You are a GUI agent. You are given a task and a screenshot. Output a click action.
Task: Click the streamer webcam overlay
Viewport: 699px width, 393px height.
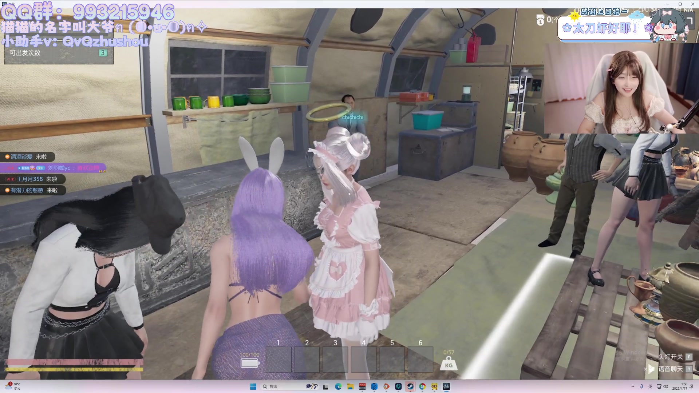click(x=621, y=88)
